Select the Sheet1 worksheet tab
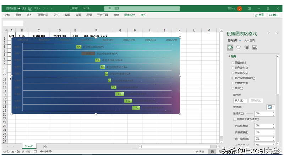 (x=29, y=146)
